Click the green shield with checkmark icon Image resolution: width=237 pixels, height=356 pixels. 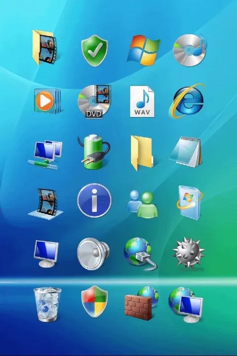point(95,50)
